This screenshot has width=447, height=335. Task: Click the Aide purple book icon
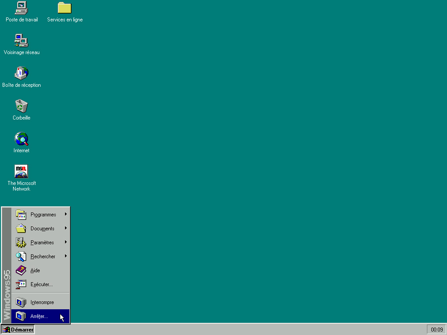click(x=21, y=270)
